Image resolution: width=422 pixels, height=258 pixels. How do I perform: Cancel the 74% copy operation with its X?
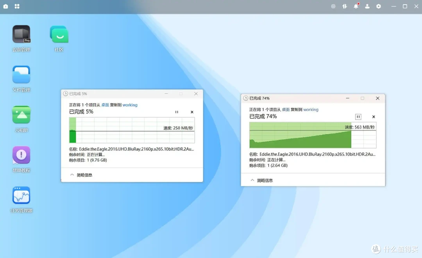click(x=374, y=116)
